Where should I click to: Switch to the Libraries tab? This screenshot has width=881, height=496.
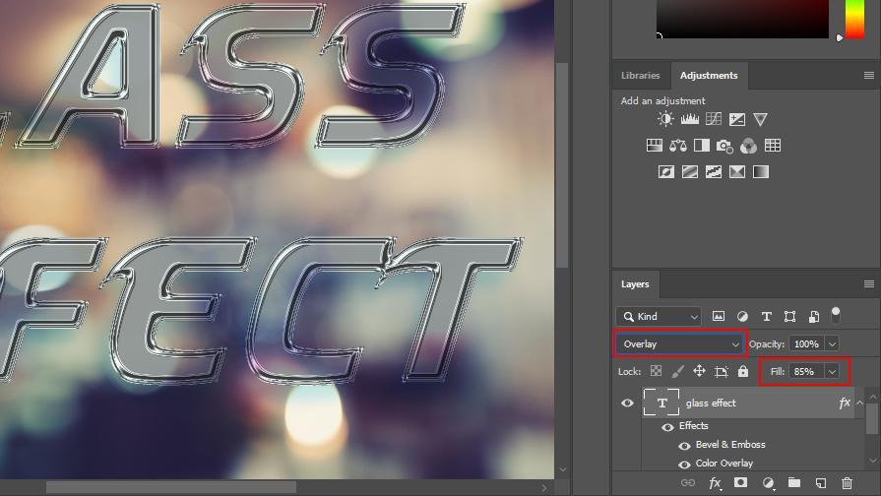640,75
